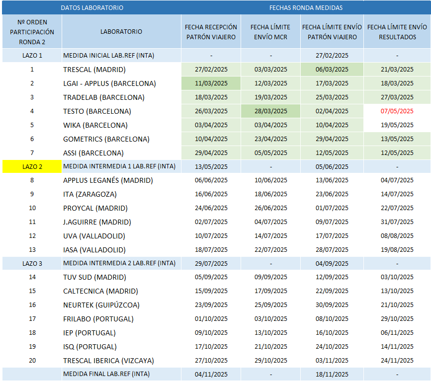The image size is (431, 382).
Task: Select the 18/11/2025 date in MEDIDA FINAL row
Action: [332, 375]
